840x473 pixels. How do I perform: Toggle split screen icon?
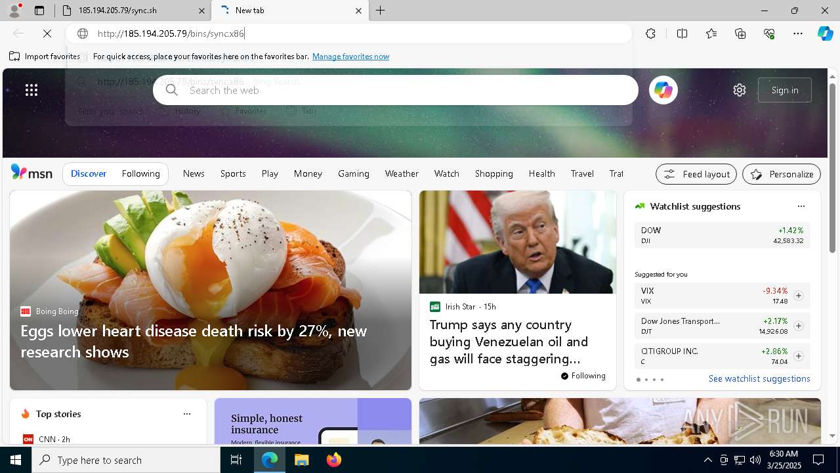click(682, 34)
